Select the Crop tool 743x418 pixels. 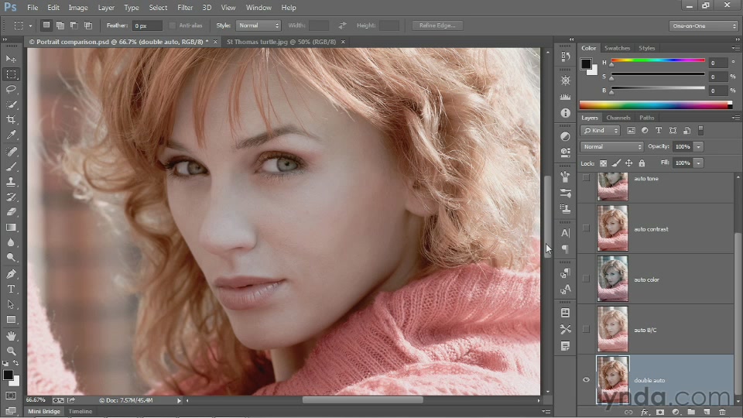(11, 119)
